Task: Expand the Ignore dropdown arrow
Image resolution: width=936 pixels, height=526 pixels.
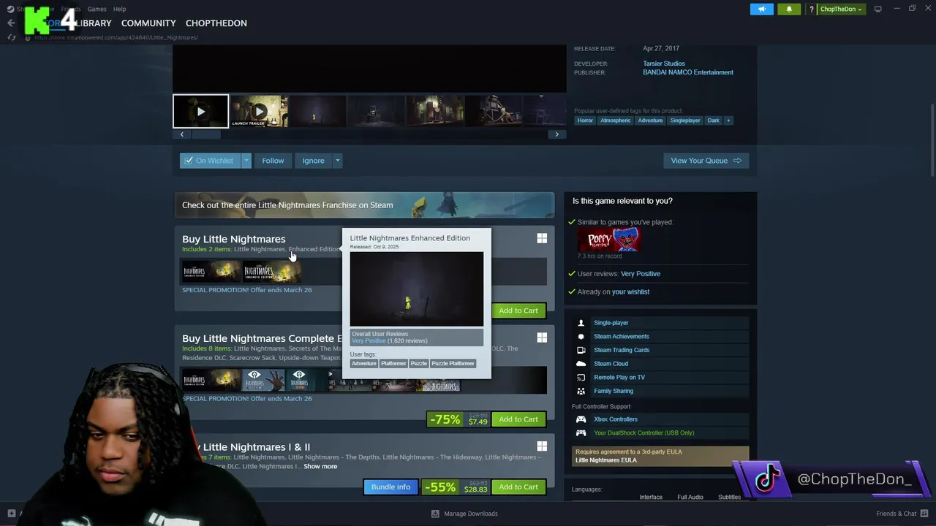Action: click(x=337, y=161)
